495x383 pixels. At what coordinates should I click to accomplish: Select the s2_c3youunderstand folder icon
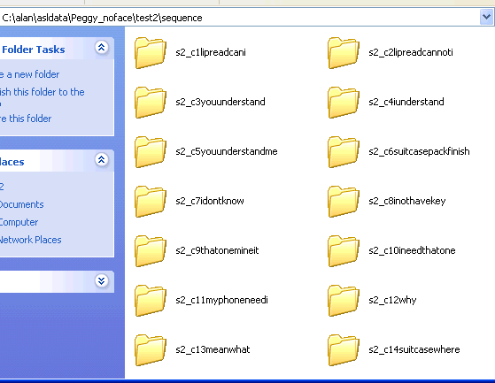coord(151,102)
